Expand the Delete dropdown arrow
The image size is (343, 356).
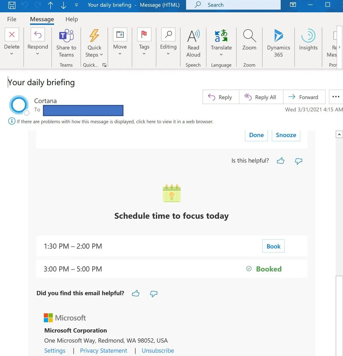tap(12, 54)
